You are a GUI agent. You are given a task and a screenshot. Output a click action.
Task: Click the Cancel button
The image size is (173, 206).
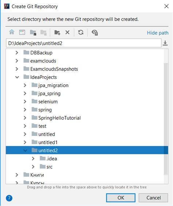pyautogui.click(x=153, y=198)
